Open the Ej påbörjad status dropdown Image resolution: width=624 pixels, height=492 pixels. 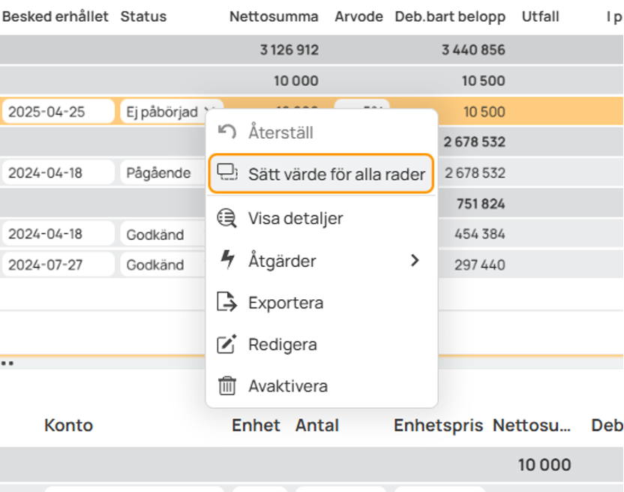coord(170,112)
